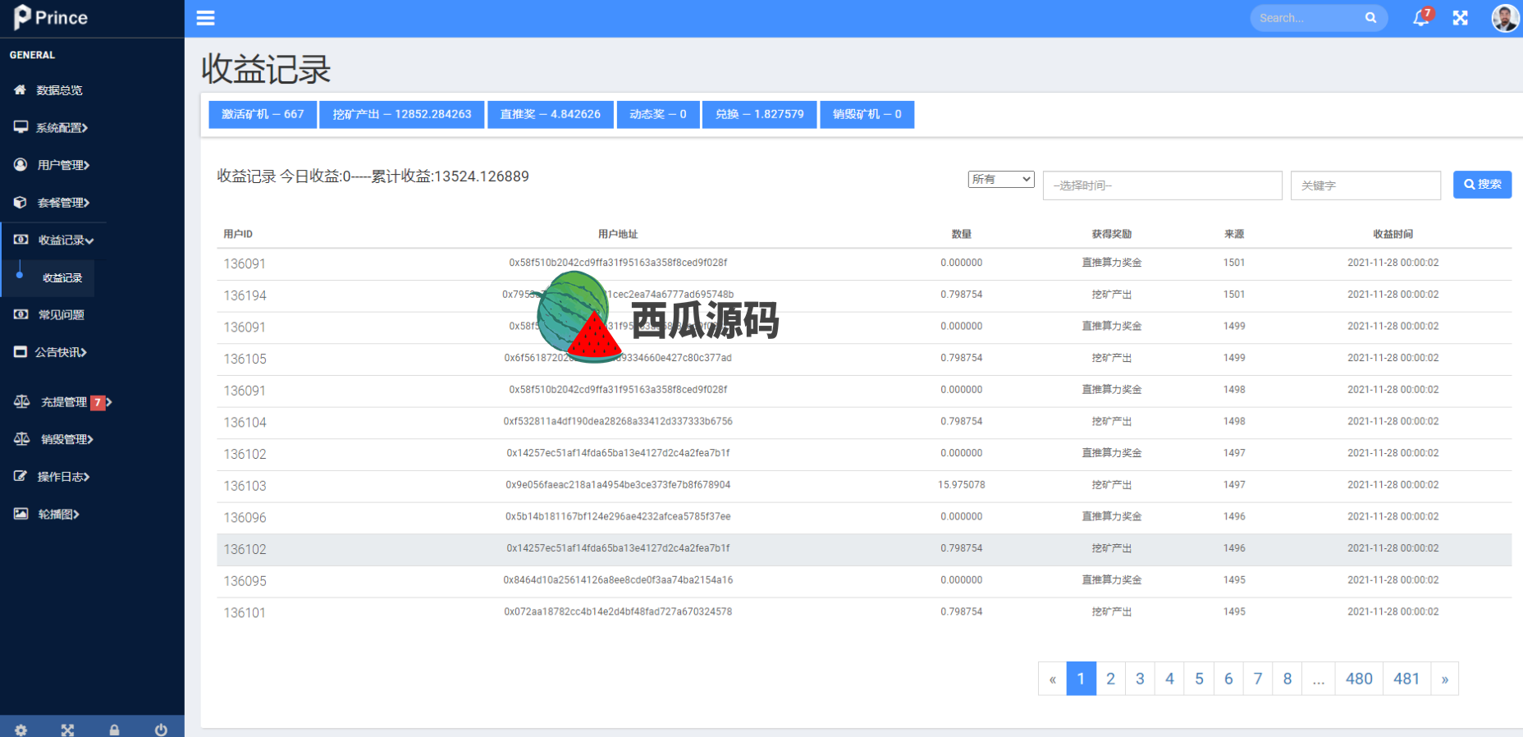Viewport: 1523px width, 737px height.
Task: Click the search magnifier icon in header
Action: (1370, 18)
